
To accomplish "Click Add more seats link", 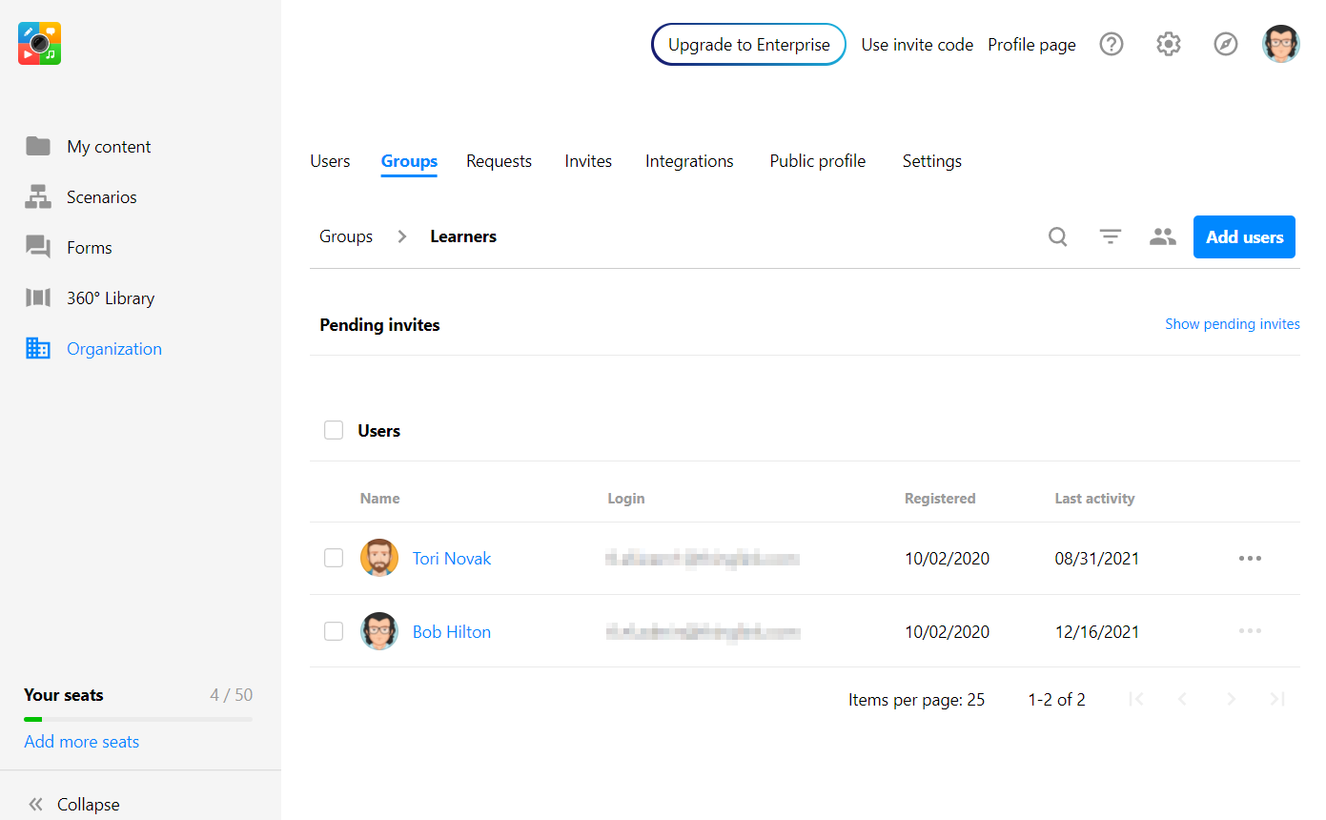I will coord(82,741).
